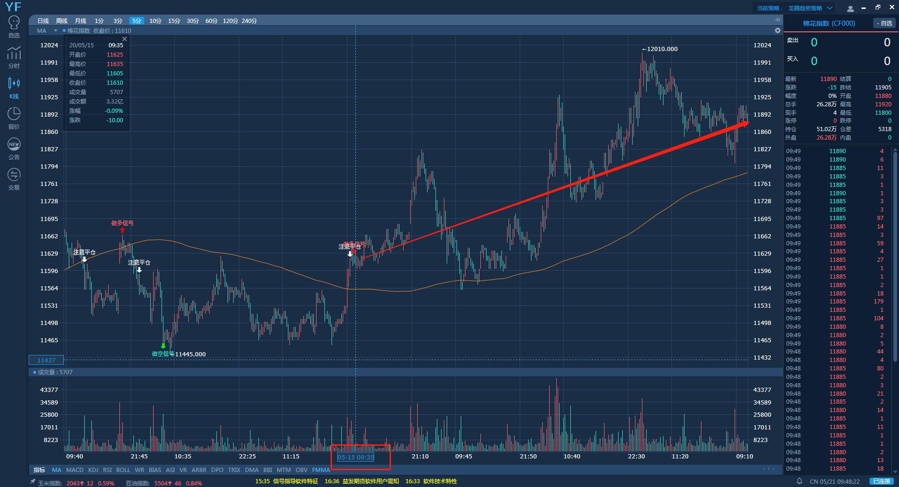
Task: Open the 自选 watchlist sidebar icon
Action: [14, 27]
